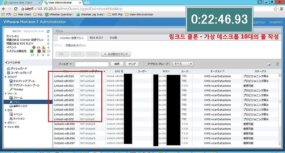Open the vRealize Operations bookmark
Screen dimensions: 285x153
tap(59, 14)
